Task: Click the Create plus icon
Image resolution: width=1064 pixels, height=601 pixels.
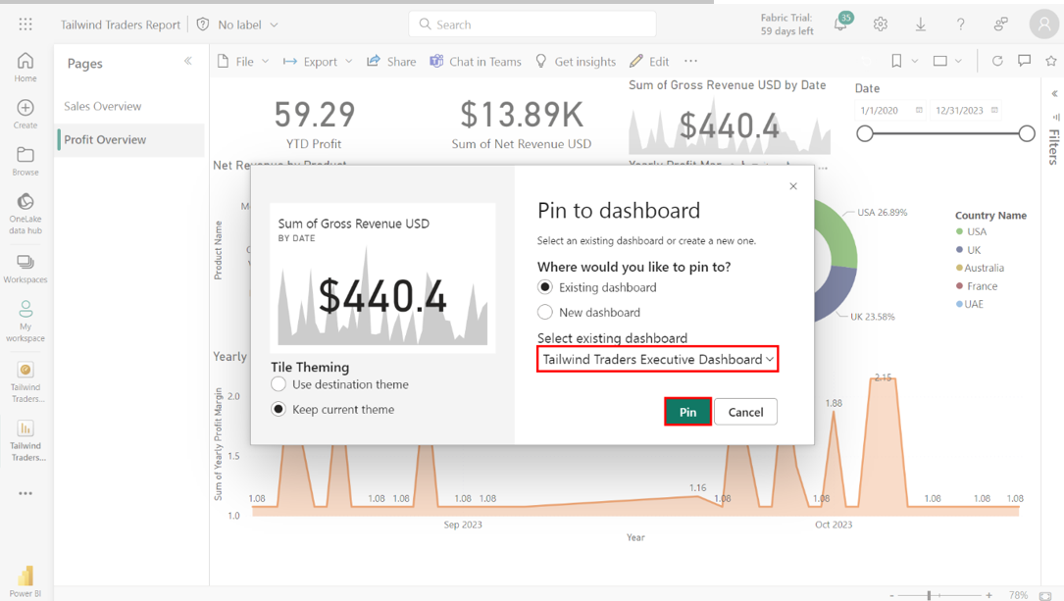Action: tap(25, 108)
